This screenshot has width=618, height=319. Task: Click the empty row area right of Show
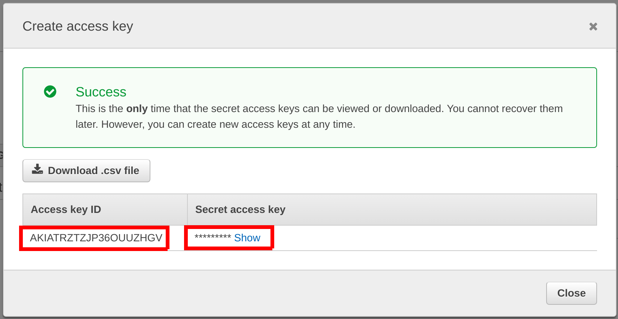(x=430, y=238)
